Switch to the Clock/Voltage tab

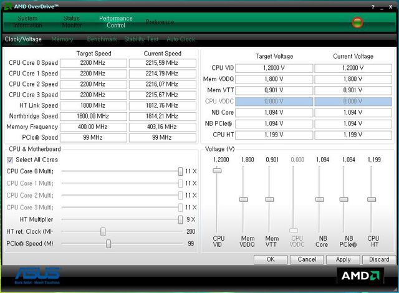[23, 39]
